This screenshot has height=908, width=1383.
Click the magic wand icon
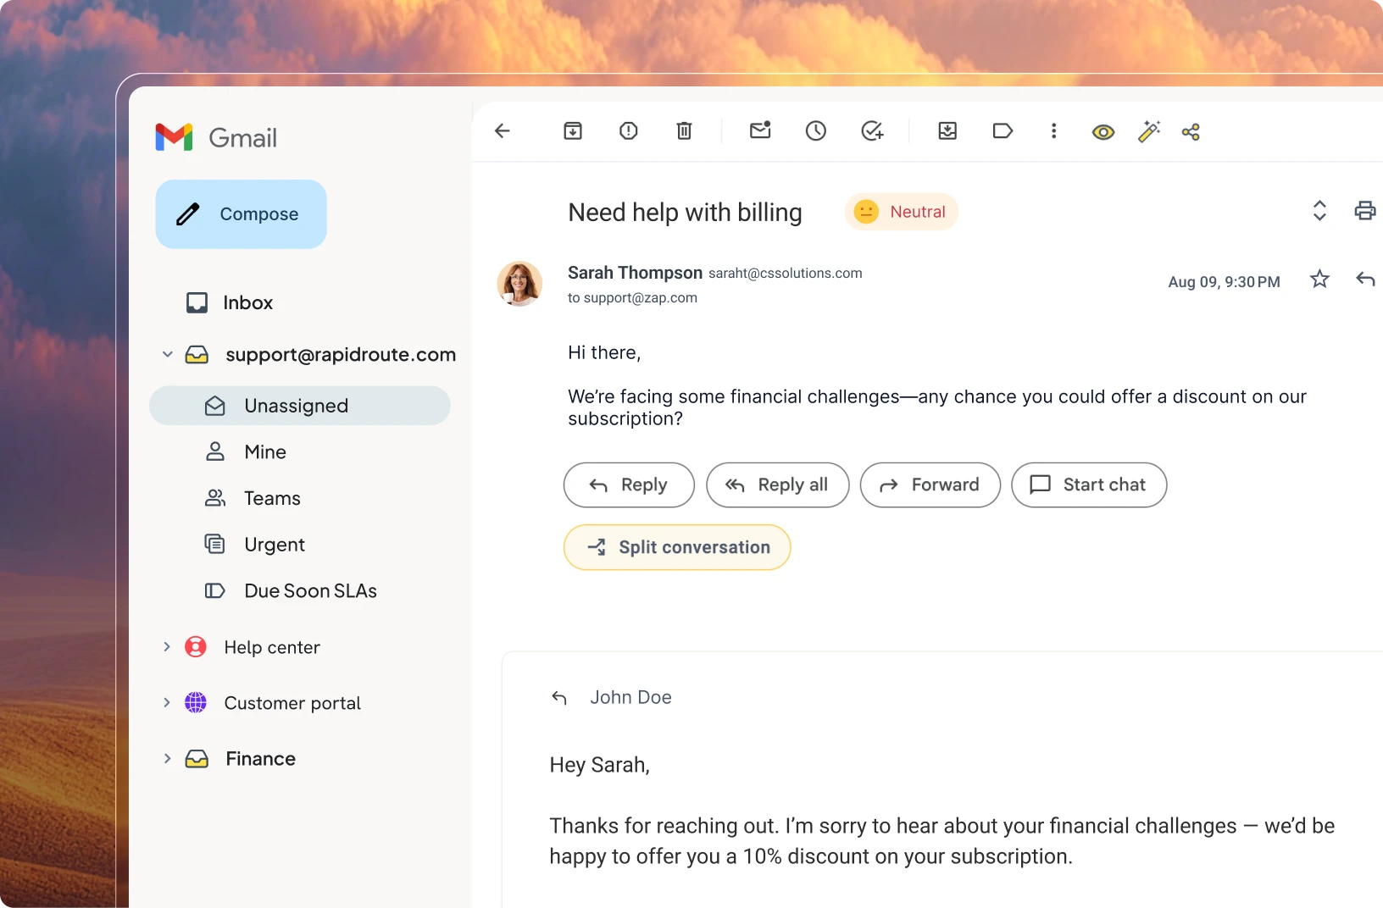[x=1148, y=131]
